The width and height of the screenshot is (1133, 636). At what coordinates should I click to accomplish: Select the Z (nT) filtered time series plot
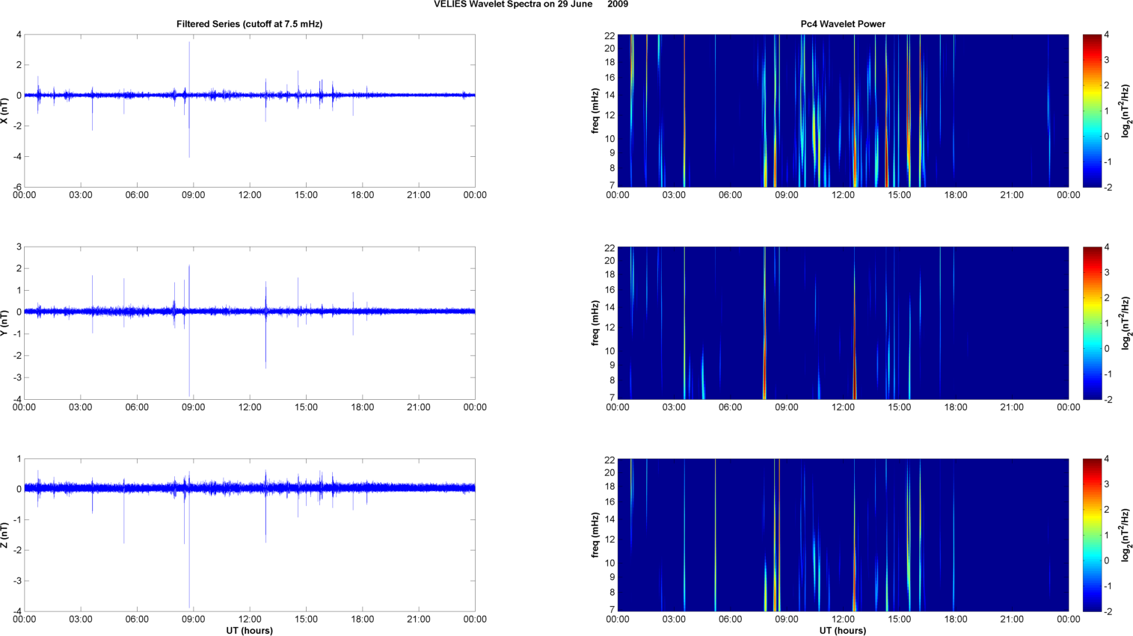pyautogui.click(x=249, y=535)
